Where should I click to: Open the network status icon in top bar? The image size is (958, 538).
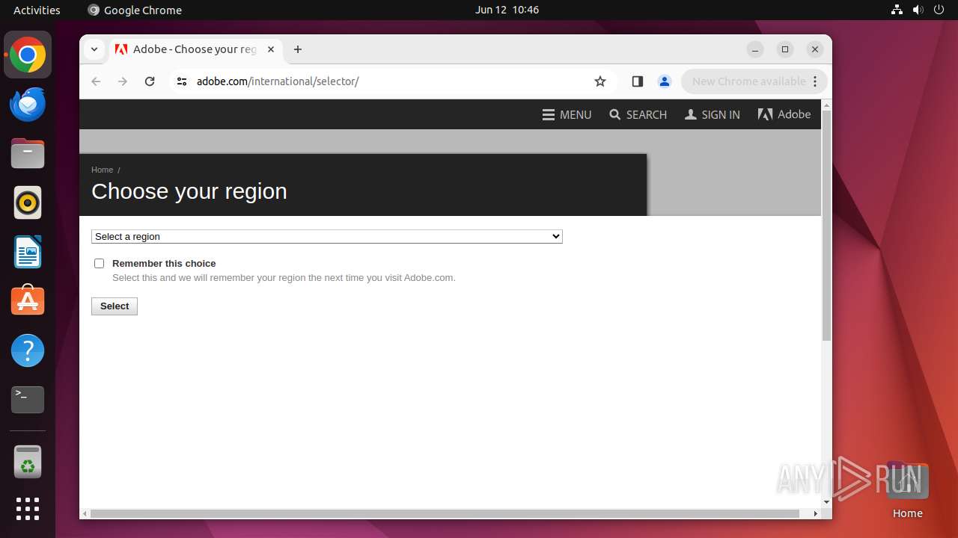[897, 10]
